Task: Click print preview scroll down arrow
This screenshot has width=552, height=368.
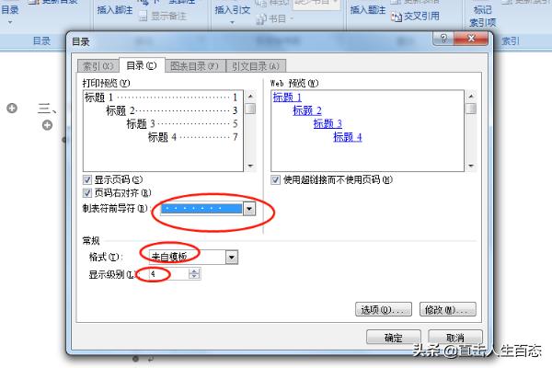Action: pyautogui.click(x=250, y=166)
